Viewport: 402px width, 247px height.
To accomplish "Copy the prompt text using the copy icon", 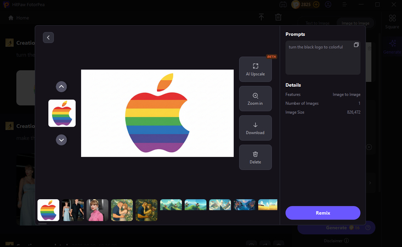I will click(356, 45).
